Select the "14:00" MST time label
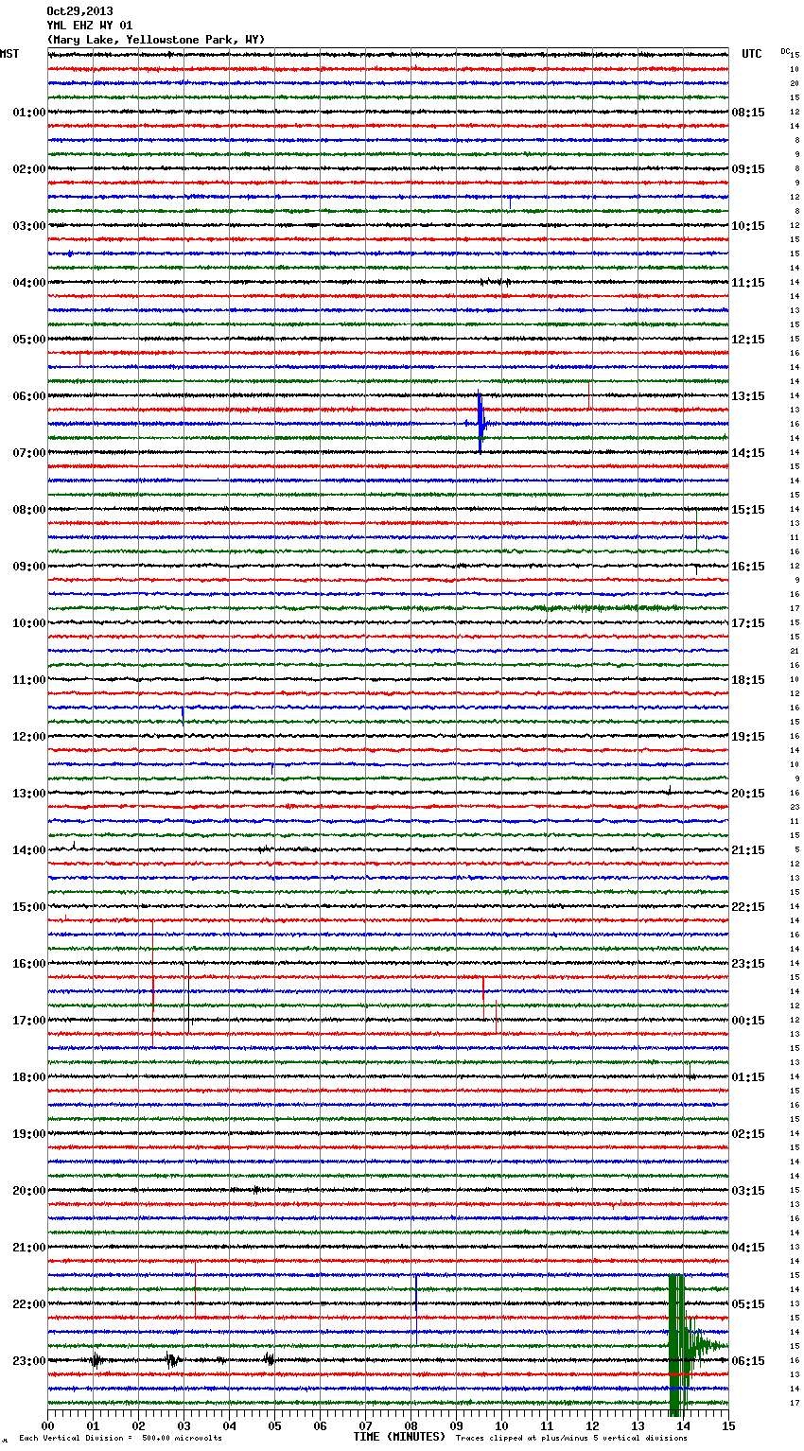The width and height of the screenshot is (804, 1451). [x=29, y=850]
